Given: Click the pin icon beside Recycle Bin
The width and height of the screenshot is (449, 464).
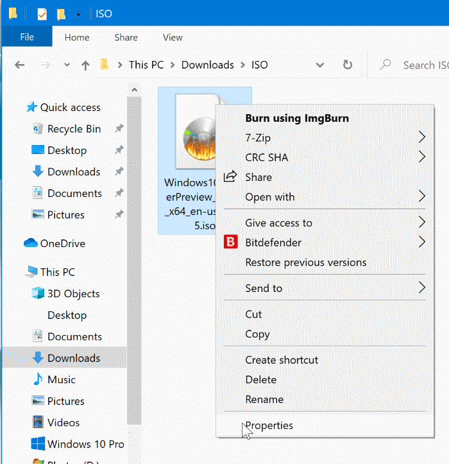Looking at the screenshot, I should point(119,128).
